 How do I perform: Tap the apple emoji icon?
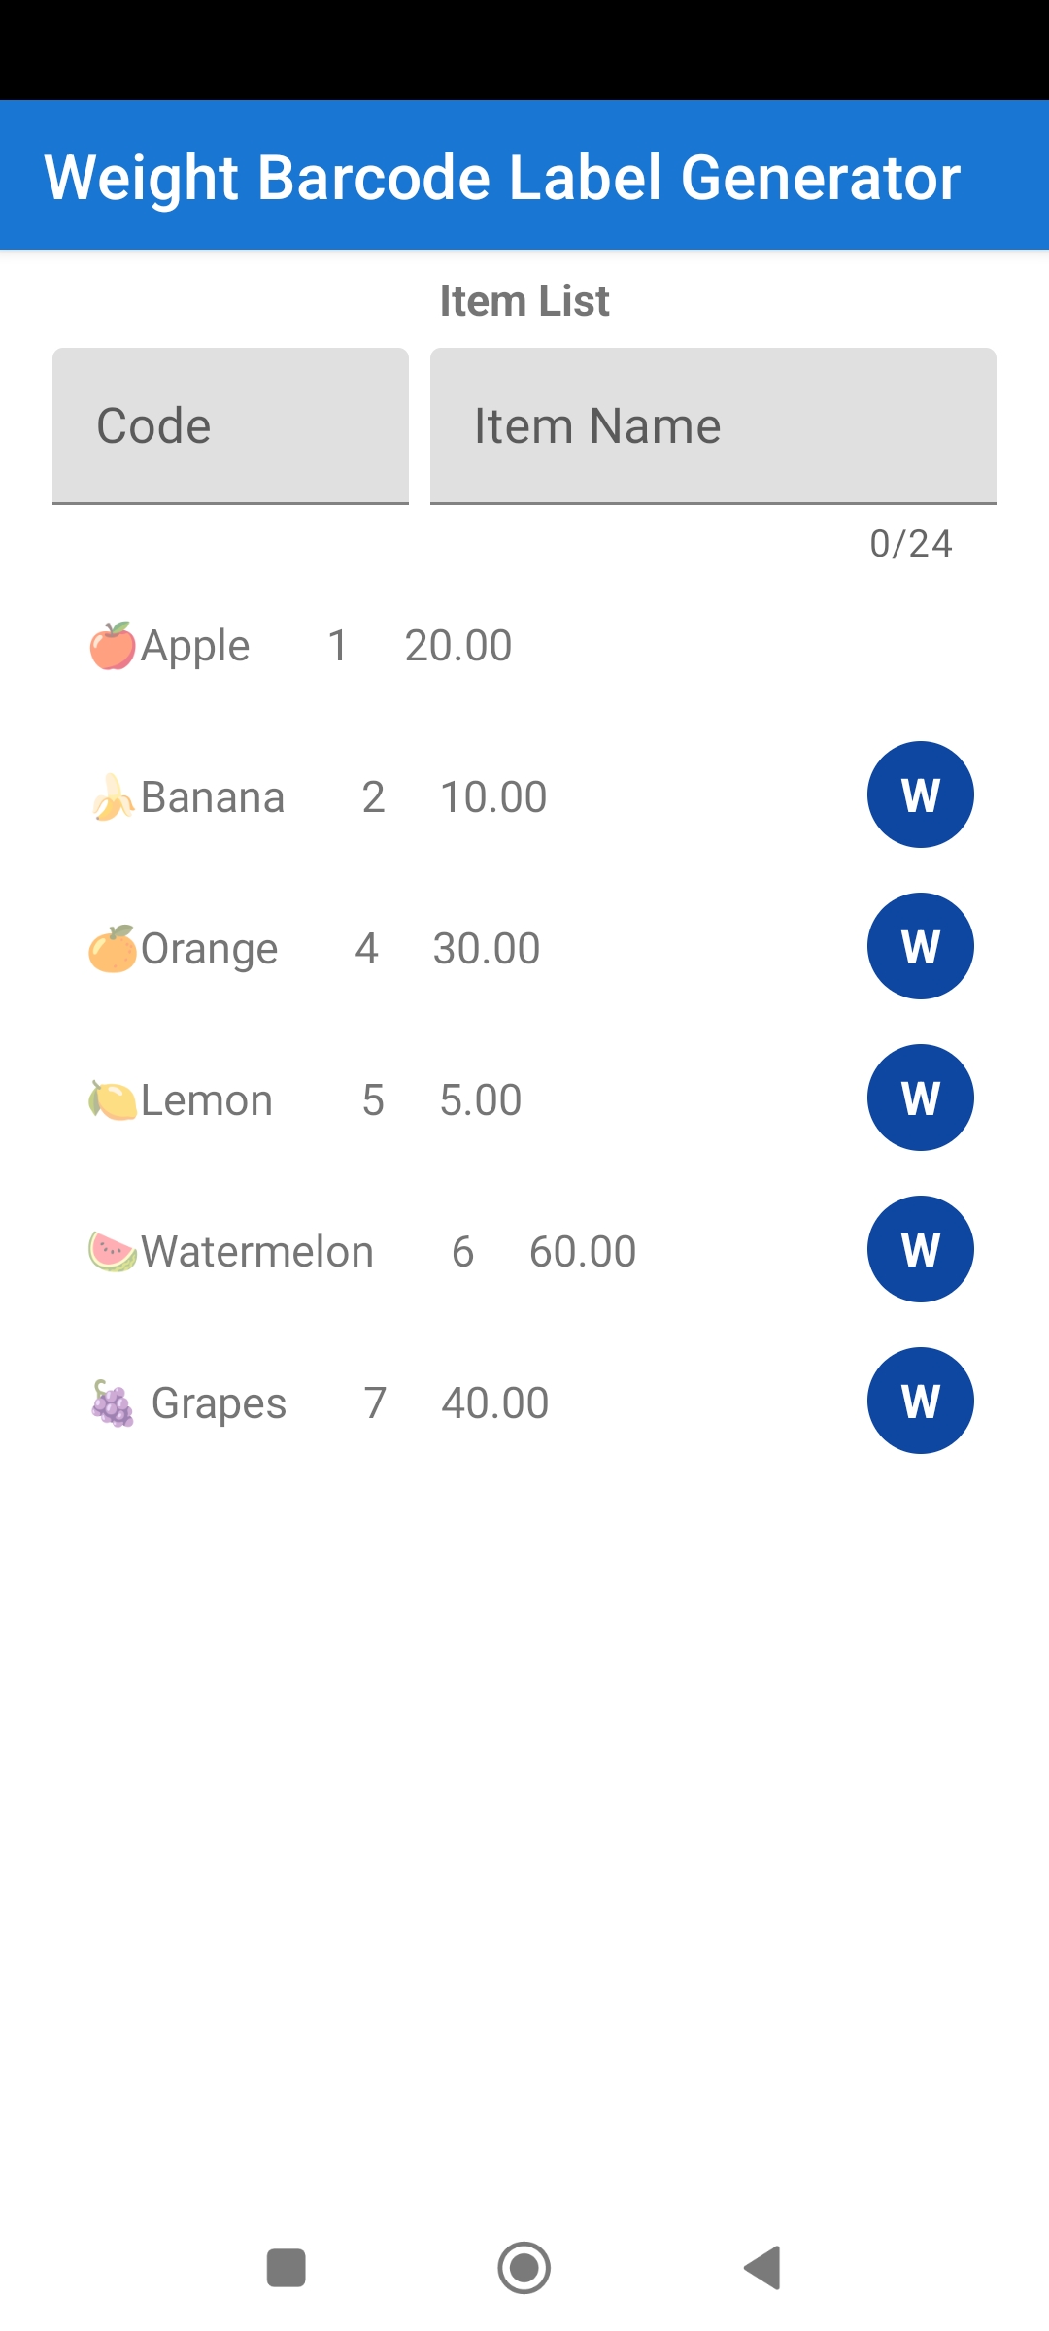[112, 646]
